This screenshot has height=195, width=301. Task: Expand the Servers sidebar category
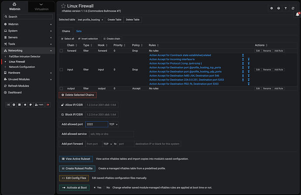click(28, 37)
